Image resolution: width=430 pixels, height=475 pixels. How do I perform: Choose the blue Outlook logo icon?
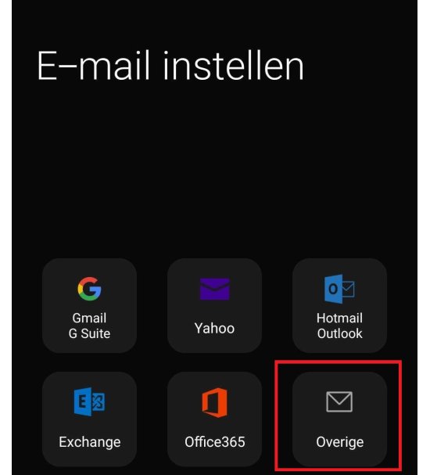click(339, 289)
